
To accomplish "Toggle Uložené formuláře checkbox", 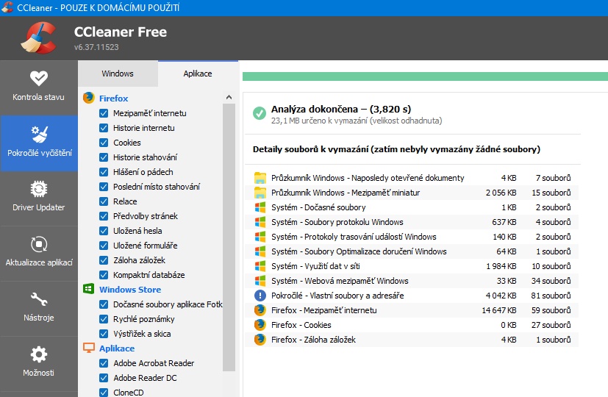I will (104, 246).
